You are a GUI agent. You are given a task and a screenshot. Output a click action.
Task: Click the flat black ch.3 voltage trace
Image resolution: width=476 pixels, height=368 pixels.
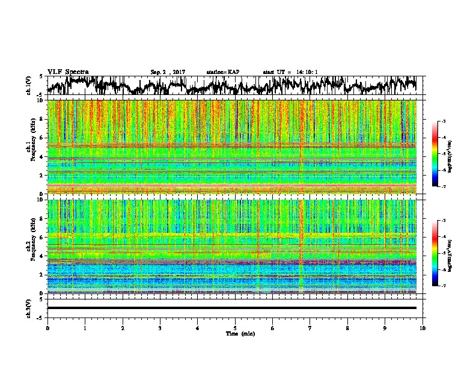coord(232,308)
